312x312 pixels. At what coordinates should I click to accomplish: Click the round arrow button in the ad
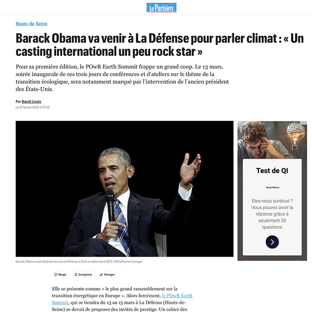[272, 242]
